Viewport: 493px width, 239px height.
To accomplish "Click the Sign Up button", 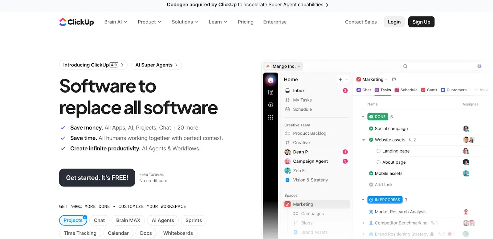I will 421,22.
